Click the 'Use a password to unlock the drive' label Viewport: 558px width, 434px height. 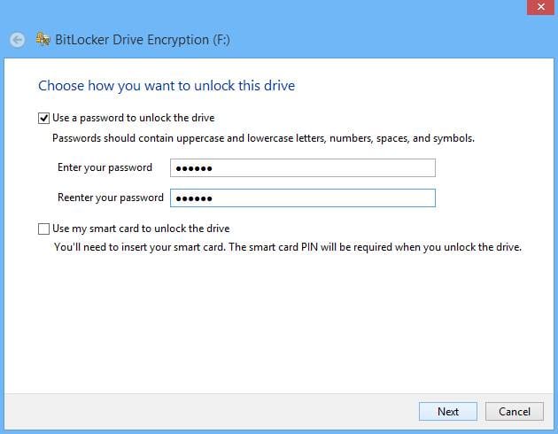point(134,118)
